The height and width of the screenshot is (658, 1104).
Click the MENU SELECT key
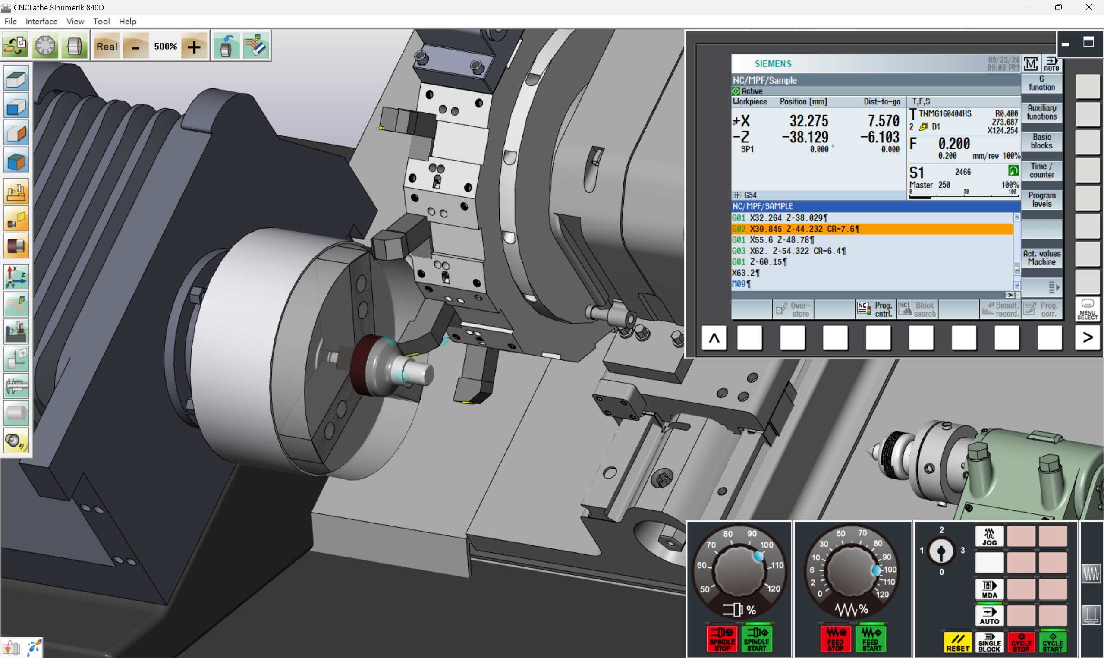(1087, 309)
